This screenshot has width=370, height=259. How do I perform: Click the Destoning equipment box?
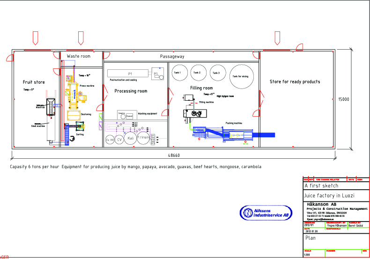pos(74,114)
